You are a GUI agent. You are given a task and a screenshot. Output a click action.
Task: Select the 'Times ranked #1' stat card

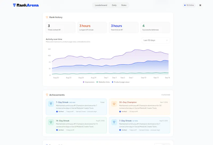[x=61, y=27]
